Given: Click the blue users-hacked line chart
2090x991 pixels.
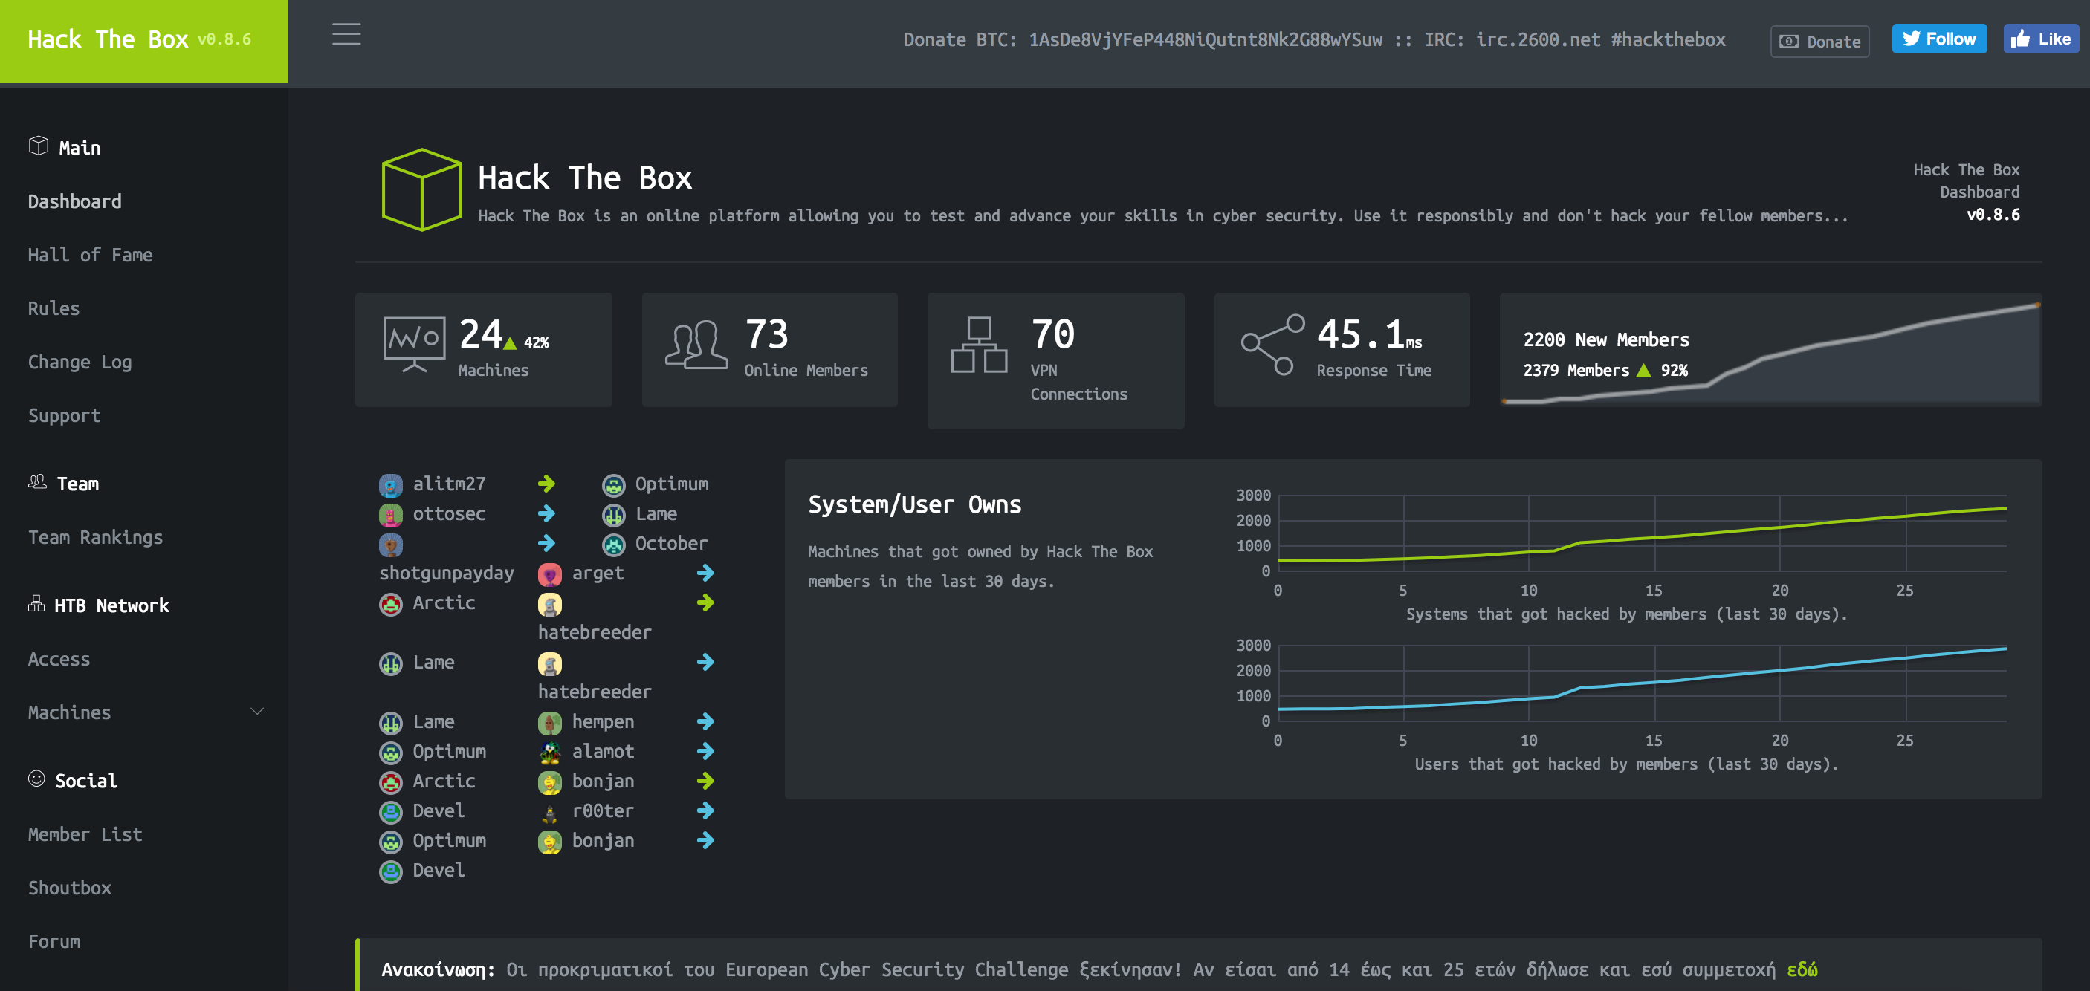Looking at the screenshot, I should 1641,683.
